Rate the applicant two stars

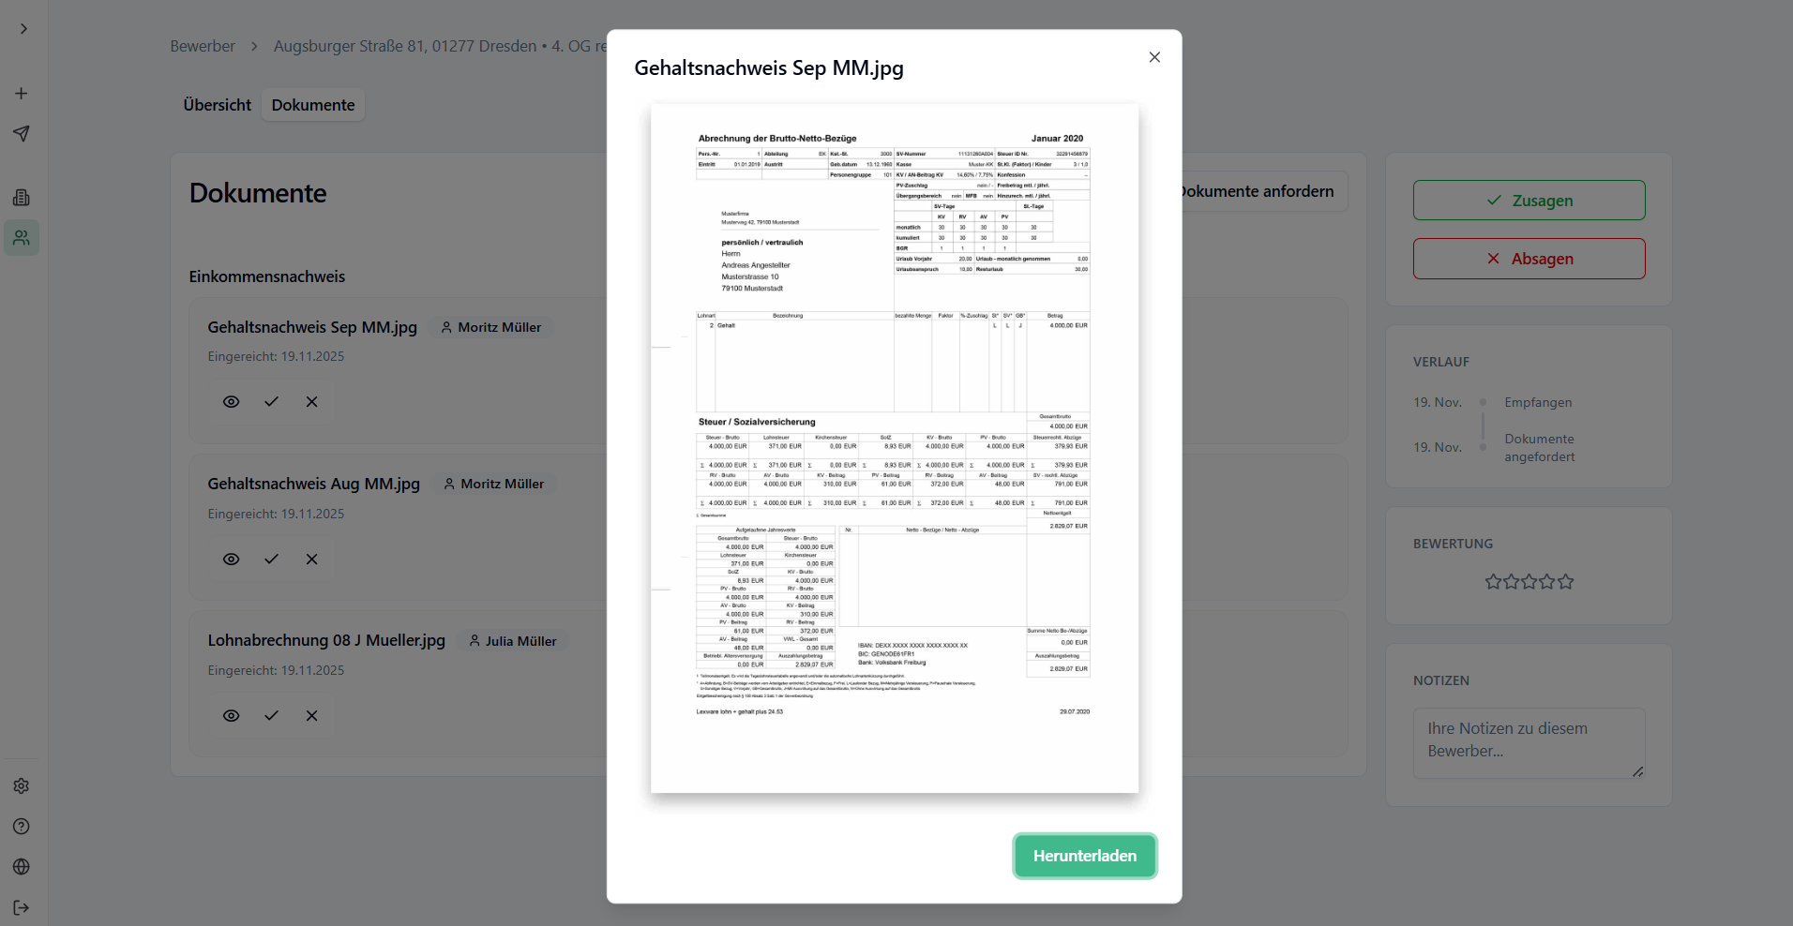tap(1512, 582)
